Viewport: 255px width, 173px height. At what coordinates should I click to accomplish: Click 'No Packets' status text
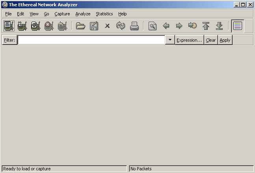(141, 169)
